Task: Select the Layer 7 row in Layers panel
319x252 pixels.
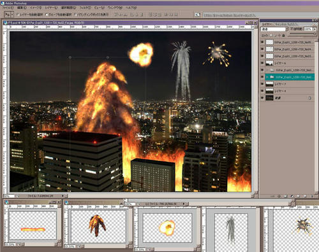Action: 288,84
